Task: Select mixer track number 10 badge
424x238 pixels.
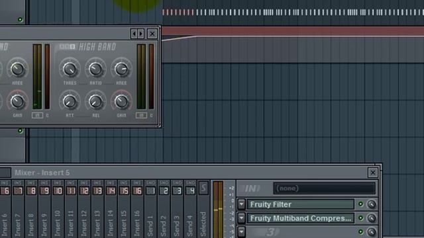Action: [58, 191]
